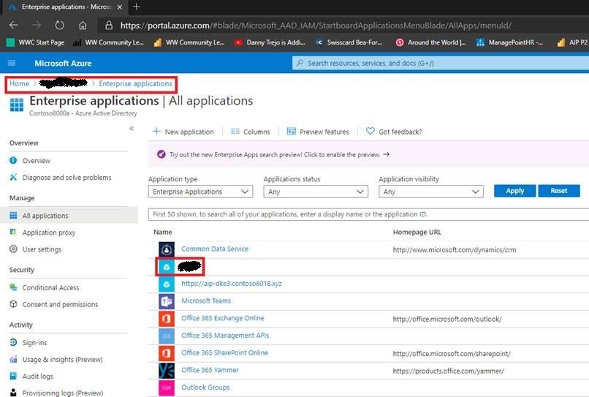Open the Applications status dropdown
The image size is (589, 397).
coord(316,192)
